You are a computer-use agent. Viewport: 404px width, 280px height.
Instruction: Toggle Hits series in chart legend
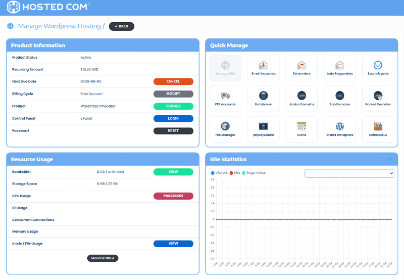tap(235, 173)
